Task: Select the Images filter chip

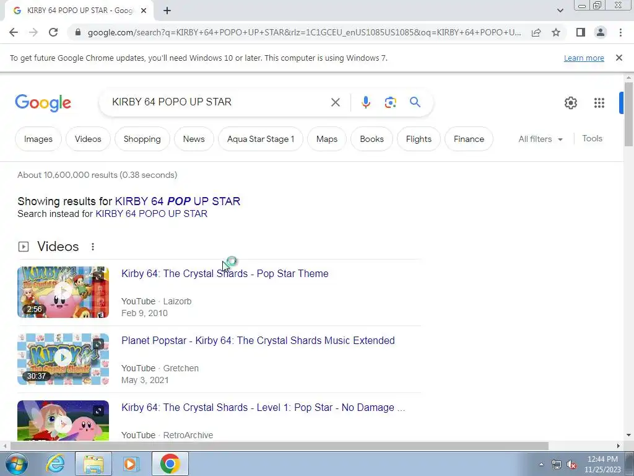Action: tap(38, 139)
